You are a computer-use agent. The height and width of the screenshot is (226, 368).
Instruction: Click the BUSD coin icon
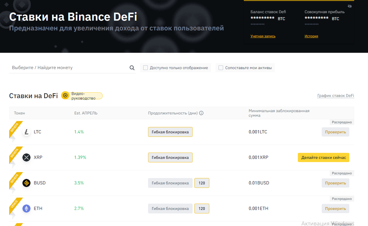point(27,183)
